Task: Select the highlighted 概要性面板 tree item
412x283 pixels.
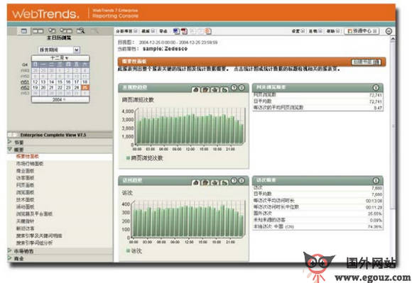Action: [28, 156]
